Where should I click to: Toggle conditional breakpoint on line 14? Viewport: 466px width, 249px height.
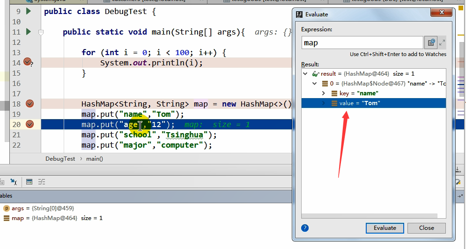tap(28, 62)
